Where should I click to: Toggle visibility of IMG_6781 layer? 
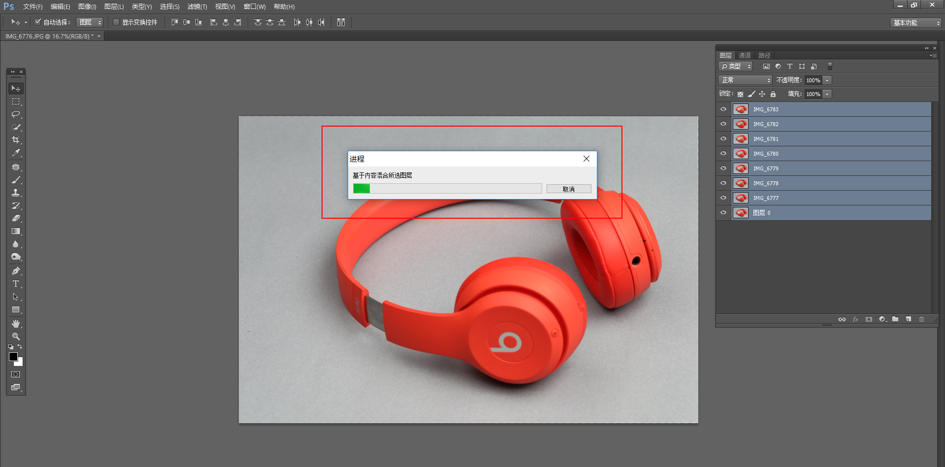click(723, 139)
